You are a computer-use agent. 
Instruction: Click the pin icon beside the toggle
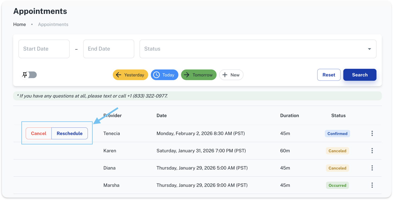tap(25, 75)
